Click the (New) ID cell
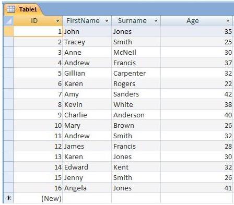Screen dimensions: 234x205 (38, 198)
